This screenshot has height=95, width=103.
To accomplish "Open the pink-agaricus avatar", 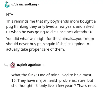I will coord(13,65).
